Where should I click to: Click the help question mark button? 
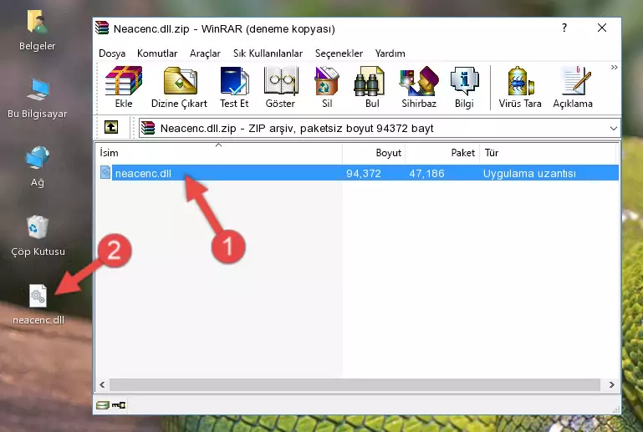pyautogui.click(x=564, y=28)
